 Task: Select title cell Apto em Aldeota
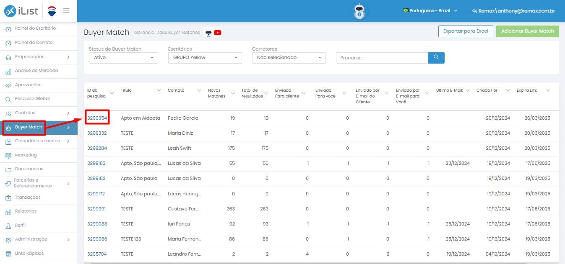[x=141, y=118]
